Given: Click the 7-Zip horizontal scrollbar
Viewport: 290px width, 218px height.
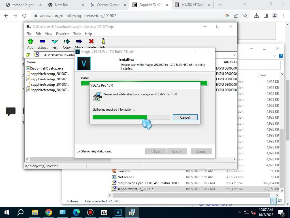Looking at the screenshot, I should point(70,159).
